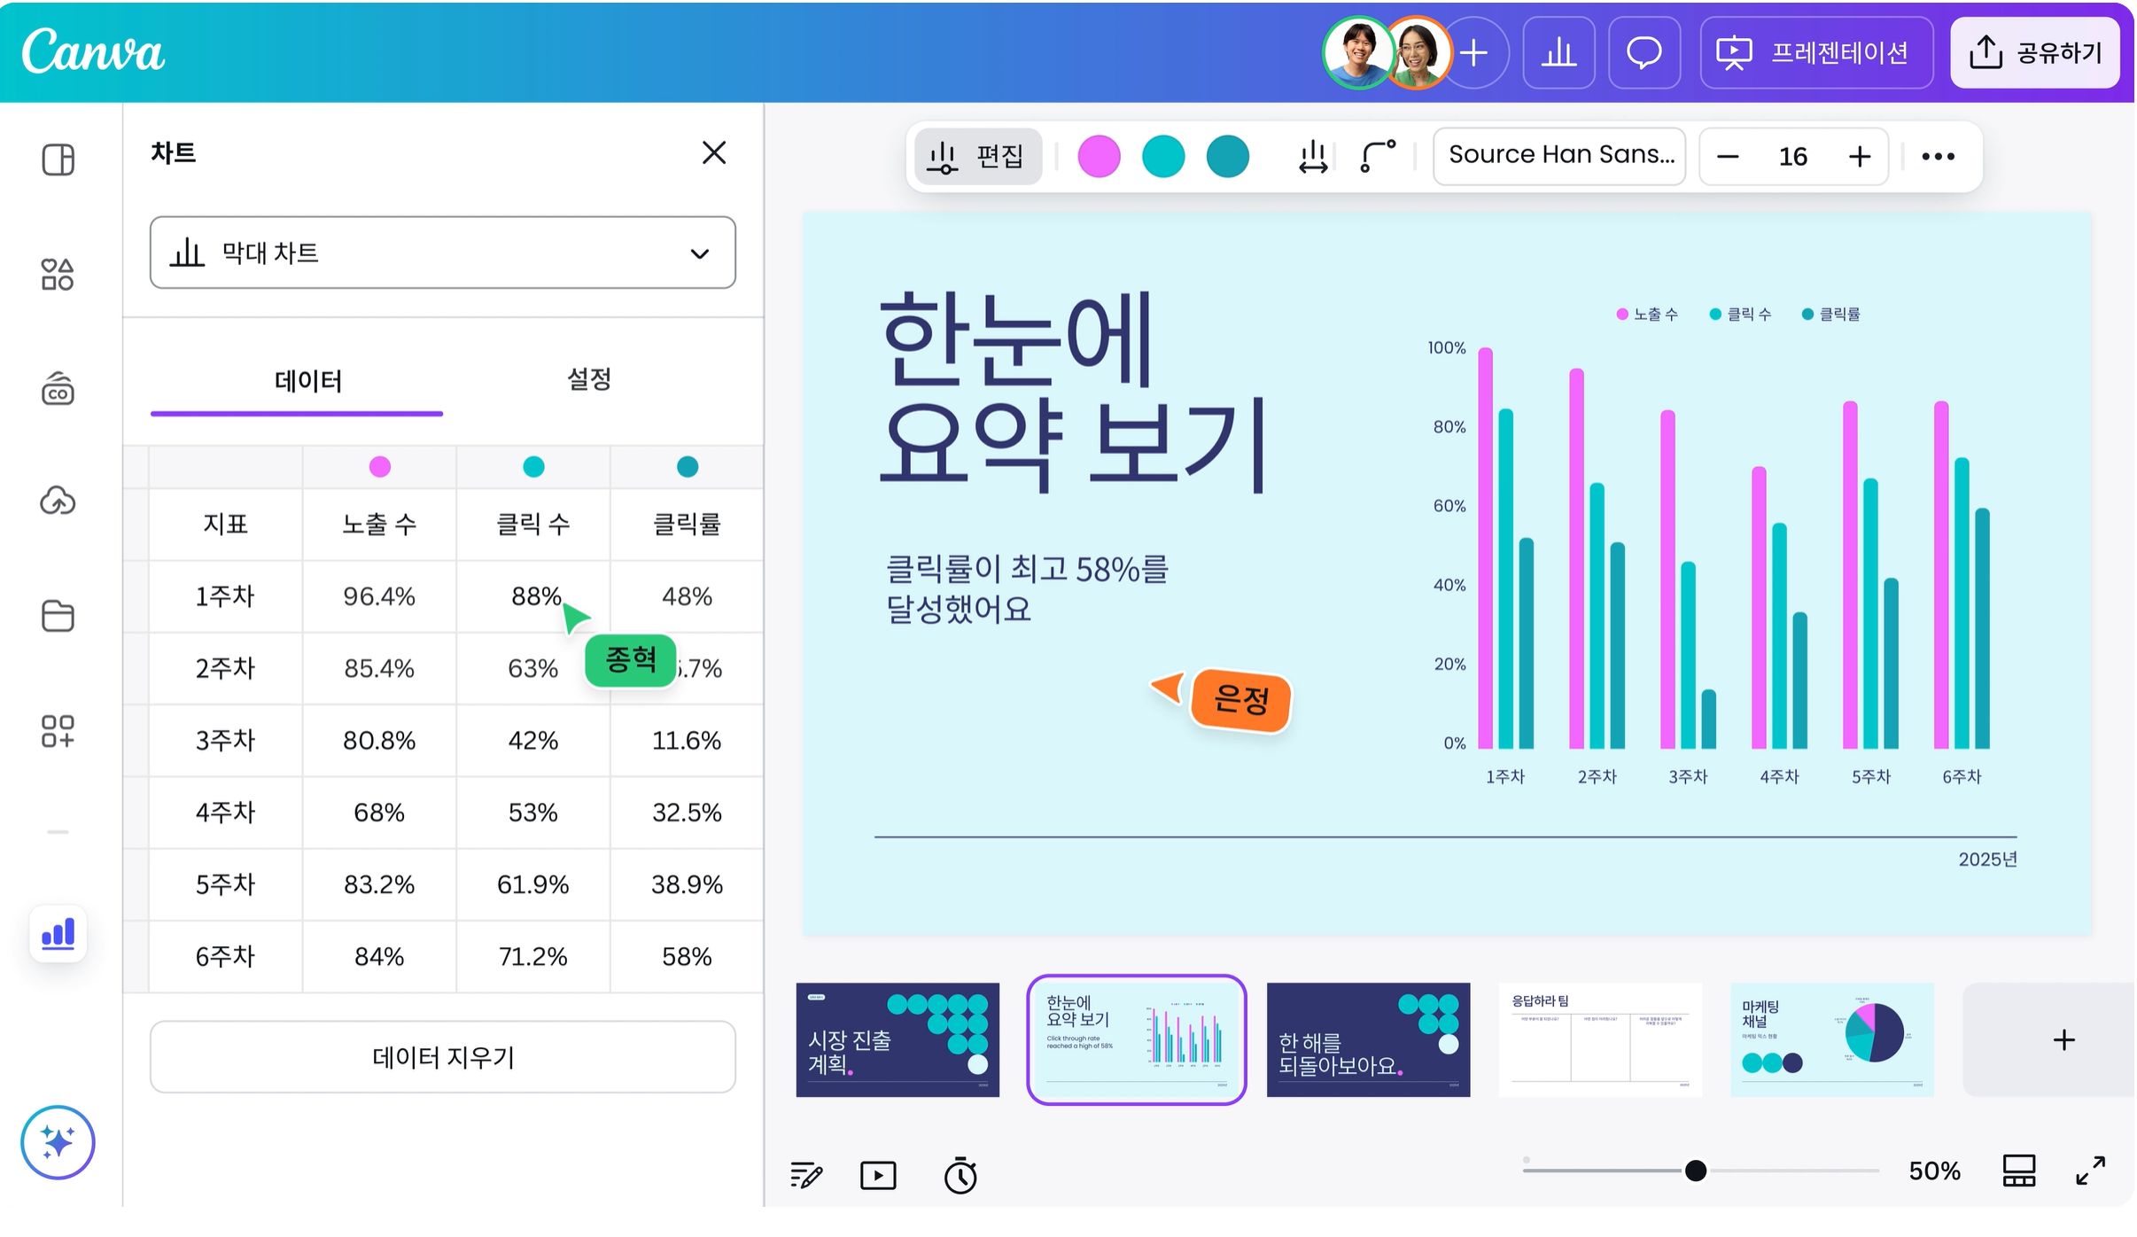Open the Uploads cloud icon
2137x1237 pixels.
pos(58,501)
